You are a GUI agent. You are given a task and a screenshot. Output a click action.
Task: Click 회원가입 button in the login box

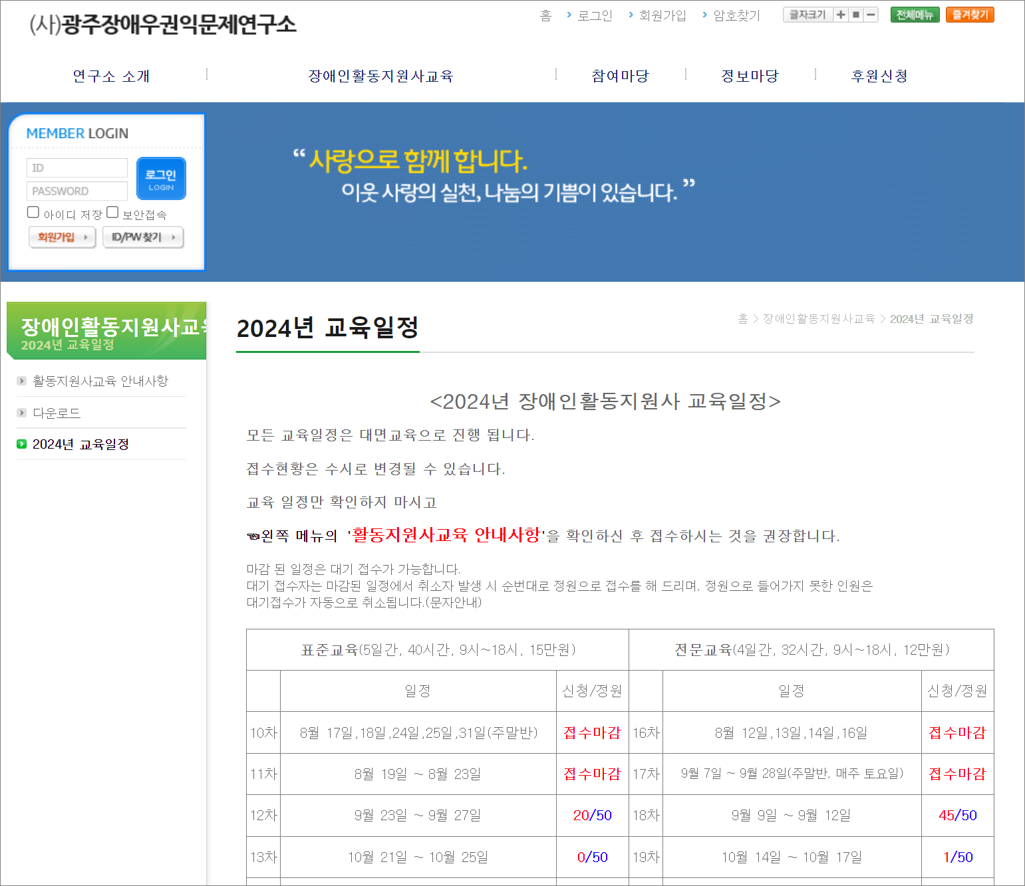pos(62,237)
